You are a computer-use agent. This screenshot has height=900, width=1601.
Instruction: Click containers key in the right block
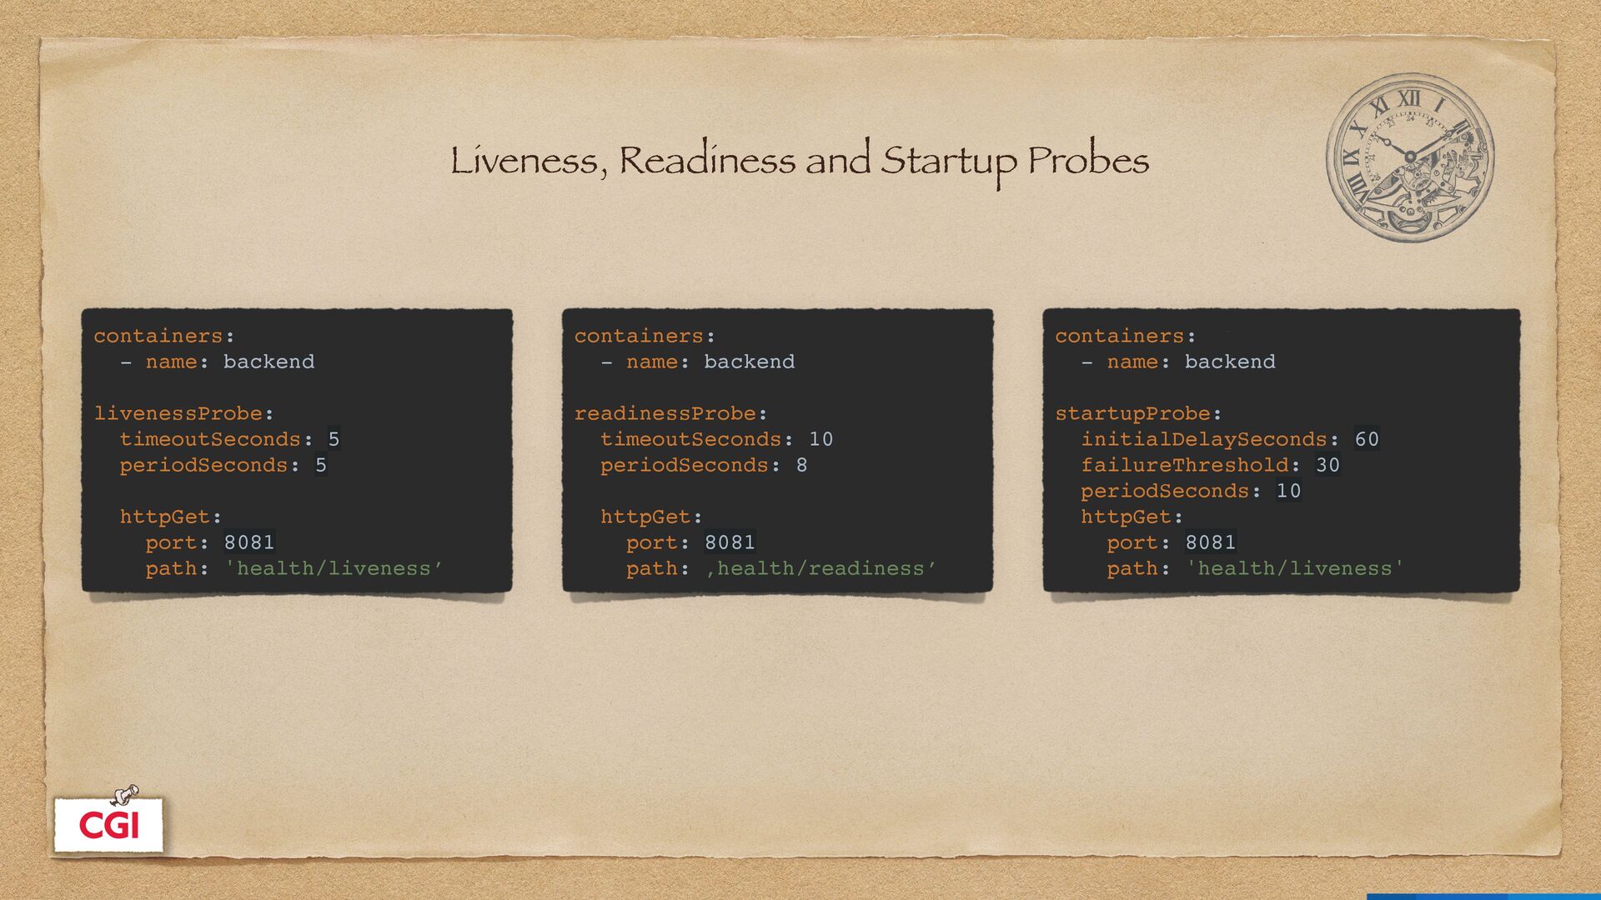click(1120, 336)
